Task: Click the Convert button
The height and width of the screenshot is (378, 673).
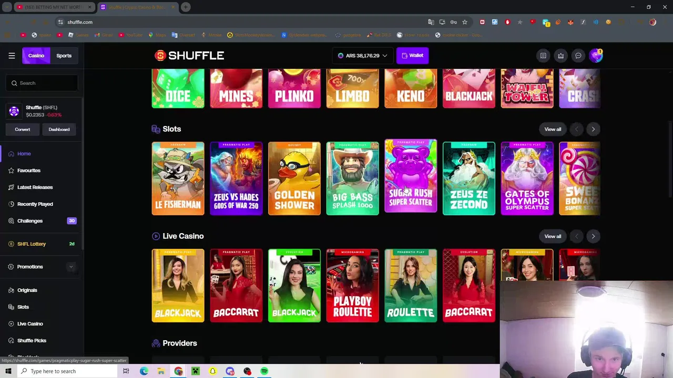Action: (23, 129)
